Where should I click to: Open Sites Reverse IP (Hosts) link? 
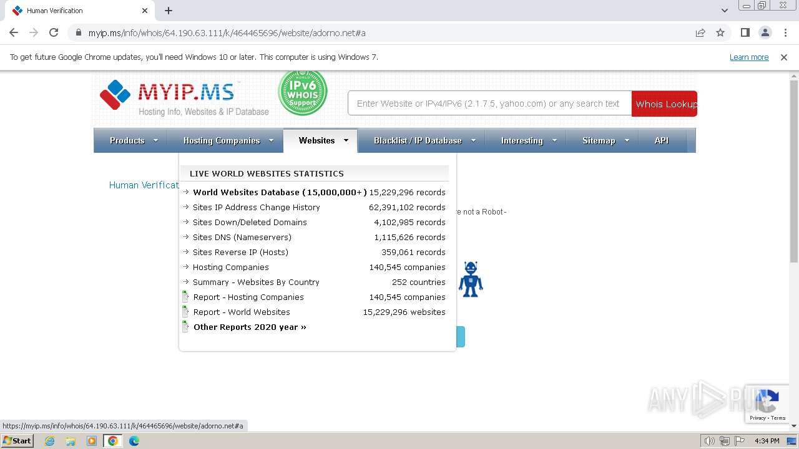click(x=240, y=252)
